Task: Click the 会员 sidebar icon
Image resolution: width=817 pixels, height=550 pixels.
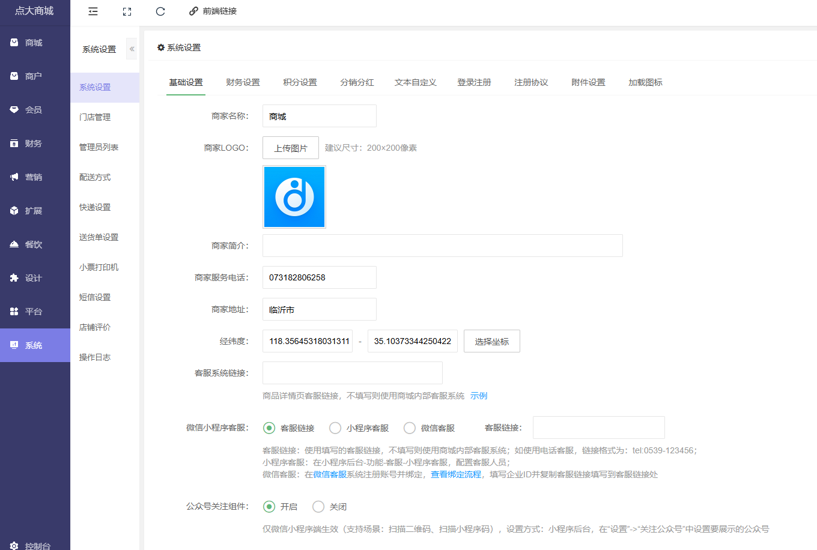Action: coord(14,110)
